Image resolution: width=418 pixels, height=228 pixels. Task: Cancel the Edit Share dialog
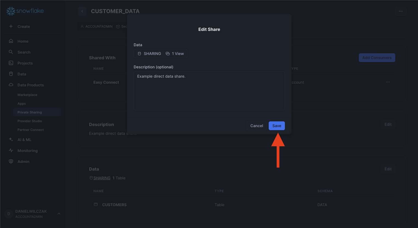[x=256, y=126]
